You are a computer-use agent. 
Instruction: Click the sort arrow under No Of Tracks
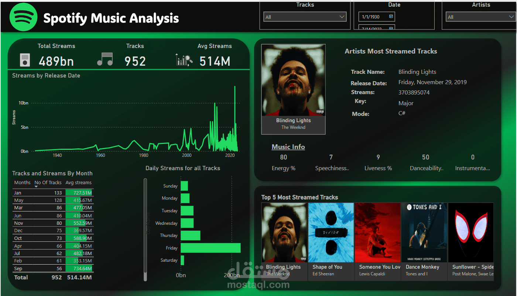pos(36,187)
